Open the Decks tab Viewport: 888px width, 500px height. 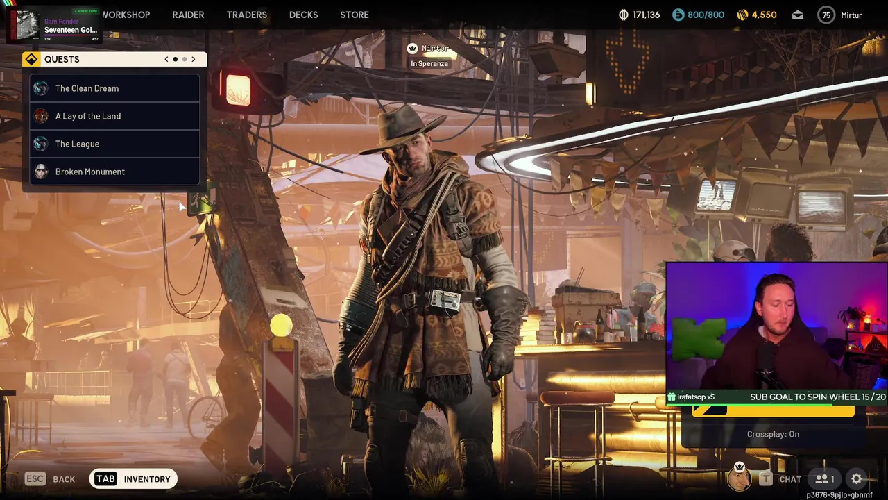[303, 15]
